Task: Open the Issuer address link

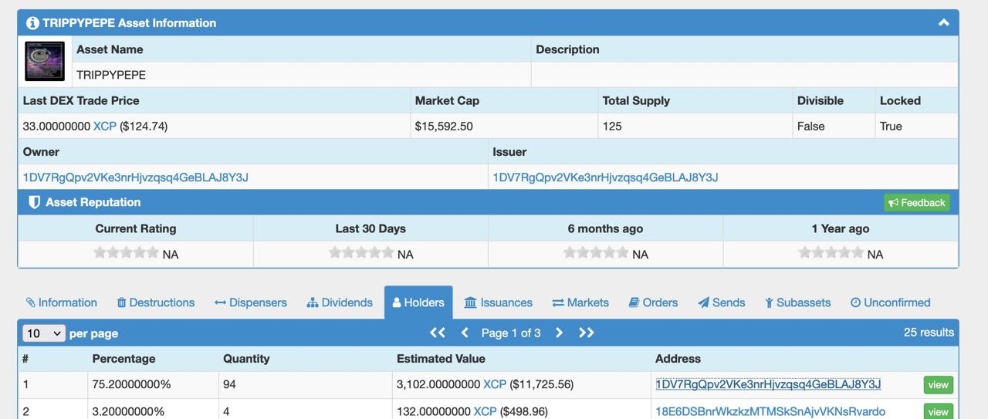Action: tap(605, 177)
